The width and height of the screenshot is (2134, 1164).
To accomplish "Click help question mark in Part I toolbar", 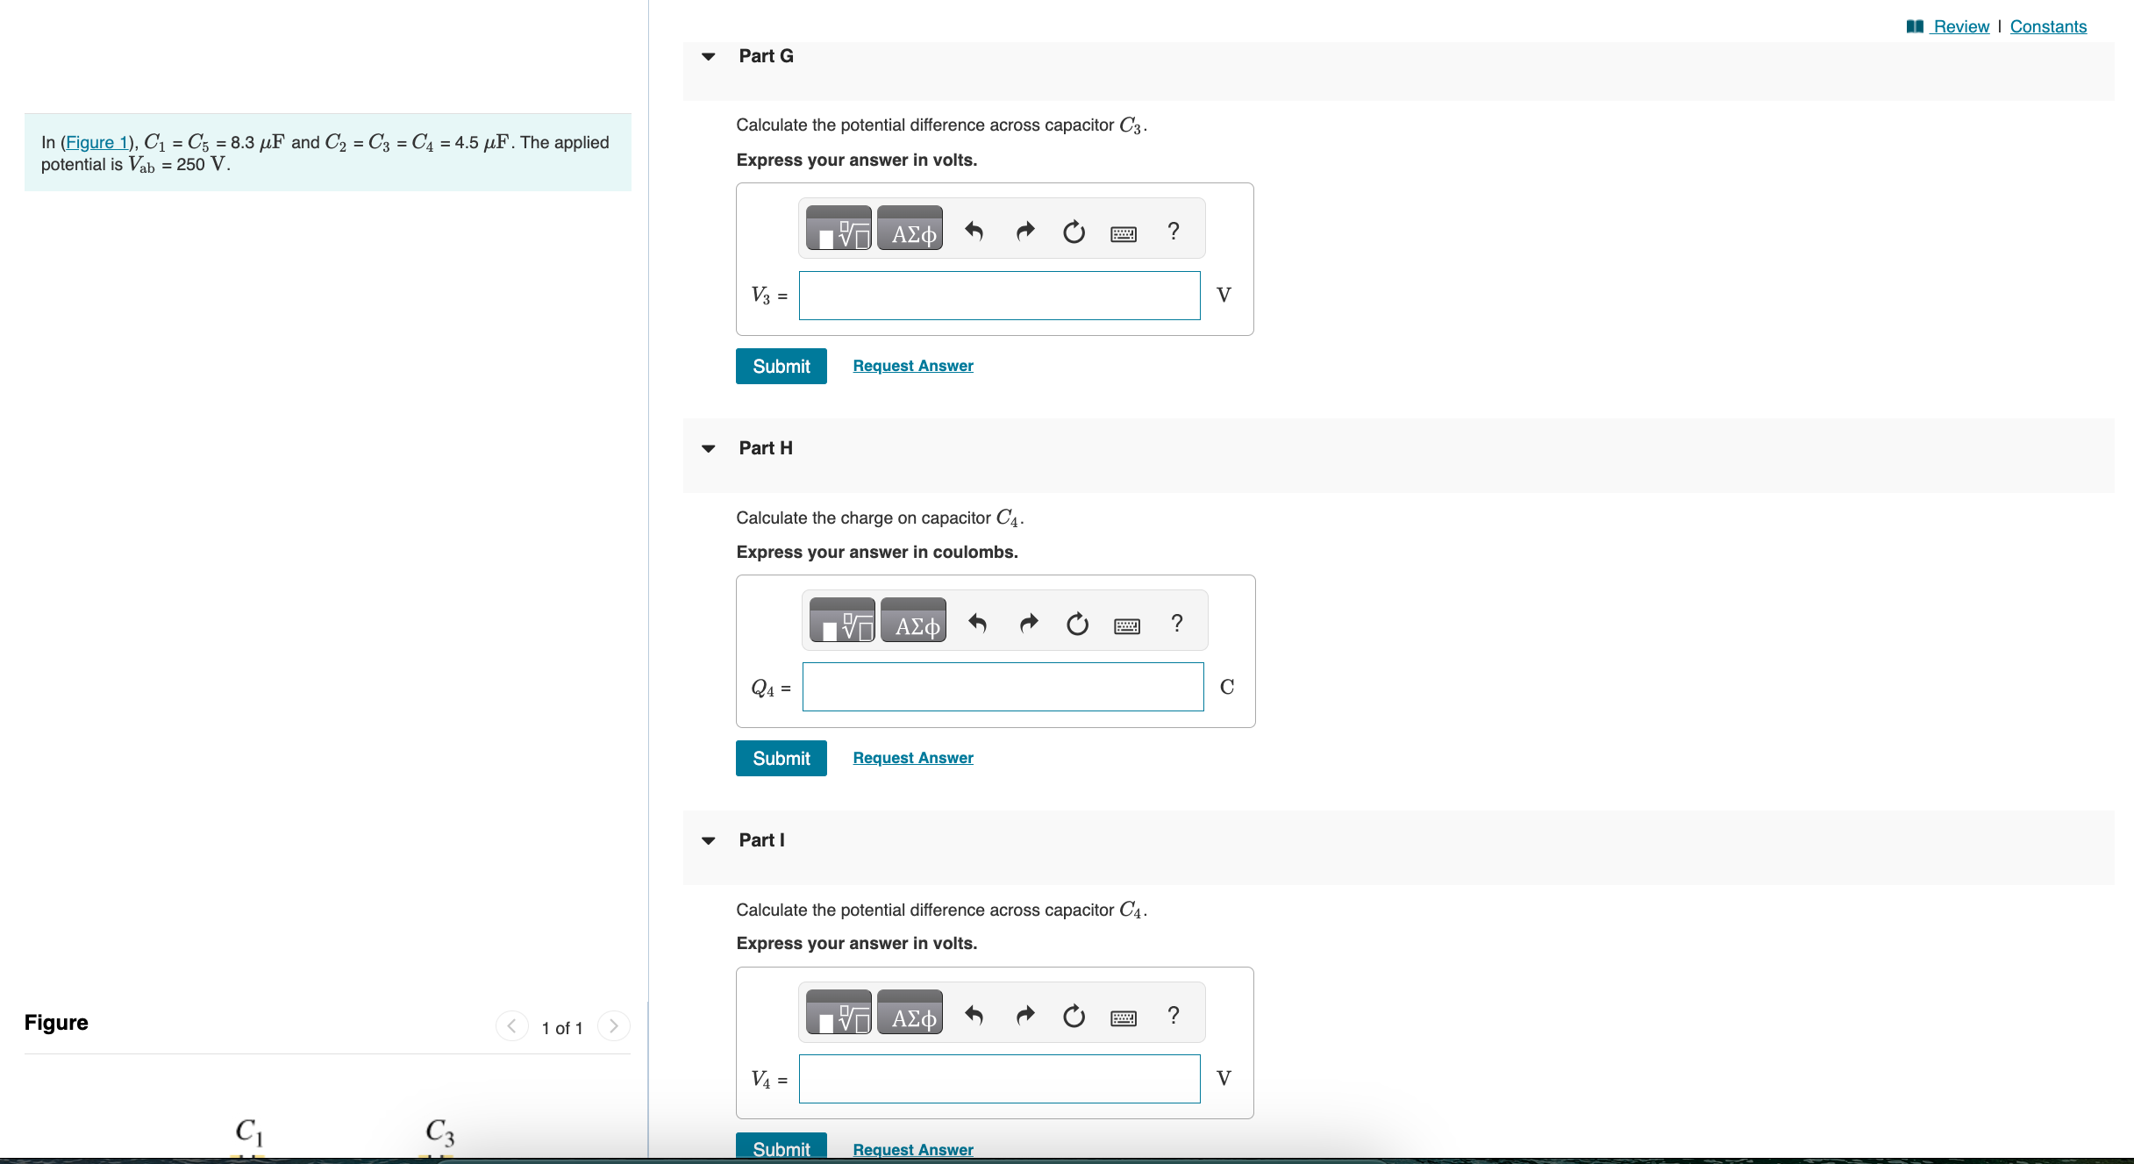I will (x=1174, y=1015).
